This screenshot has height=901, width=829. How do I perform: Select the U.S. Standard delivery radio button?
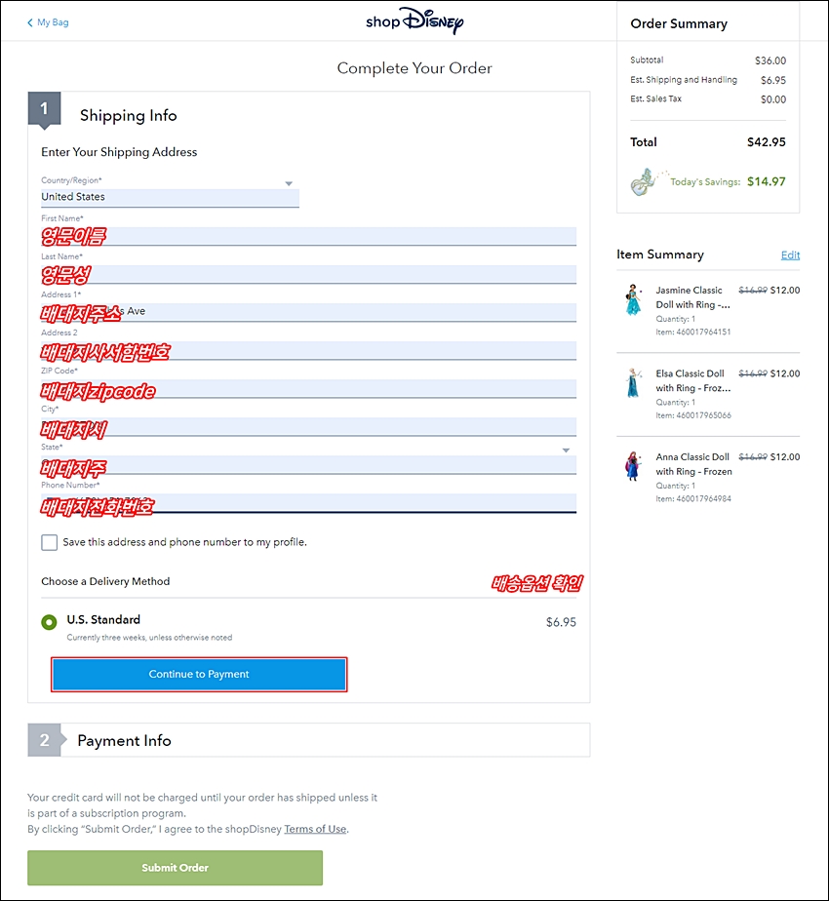click(x=50, y=622)
